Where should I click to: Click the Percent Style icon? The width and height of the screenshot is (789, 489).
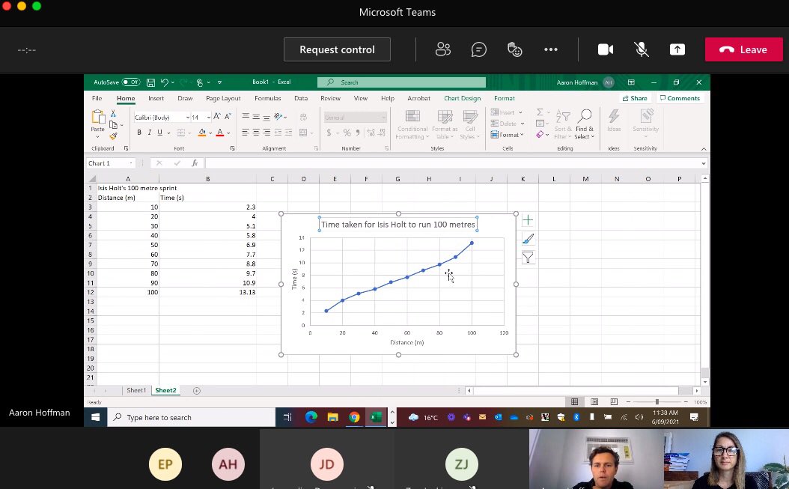347,133
